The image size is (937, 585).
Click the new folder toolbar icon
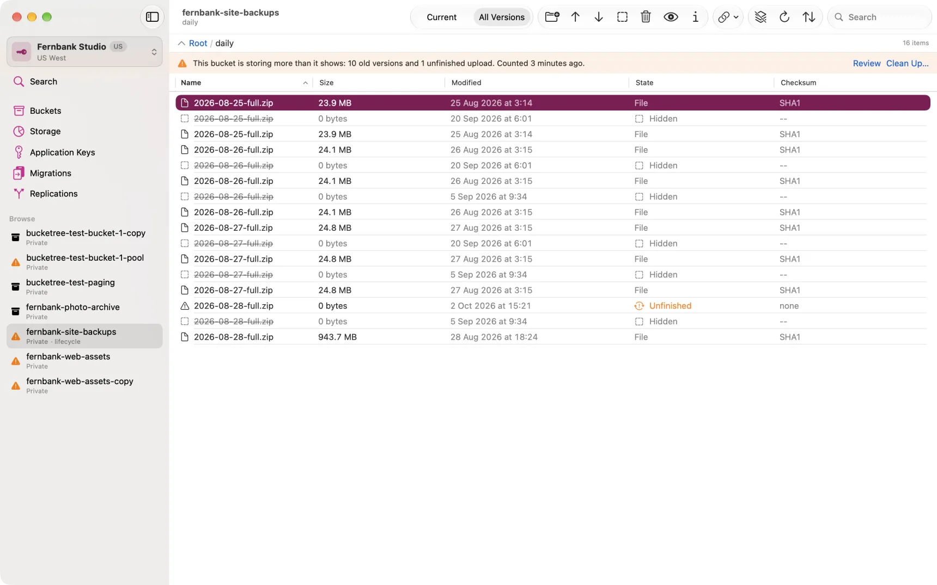tap(552, 17)
